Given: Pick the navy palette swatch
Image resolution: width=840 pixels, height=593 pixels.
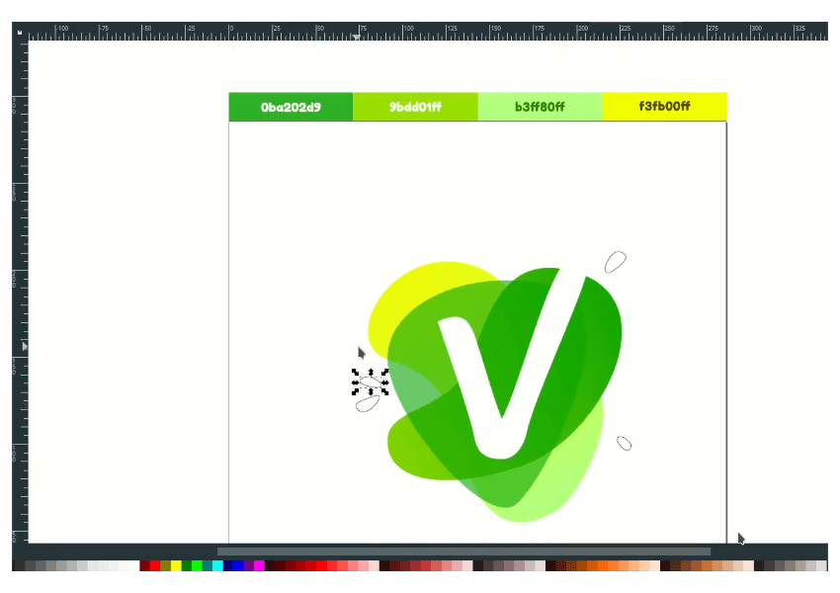Looking at the screenshot, I should pyautogui.click(x=228, y=565).
